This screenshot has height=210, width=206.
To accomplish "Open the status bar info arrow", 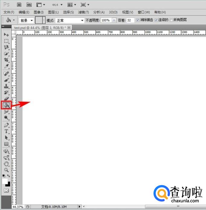I will click(79, 206).
